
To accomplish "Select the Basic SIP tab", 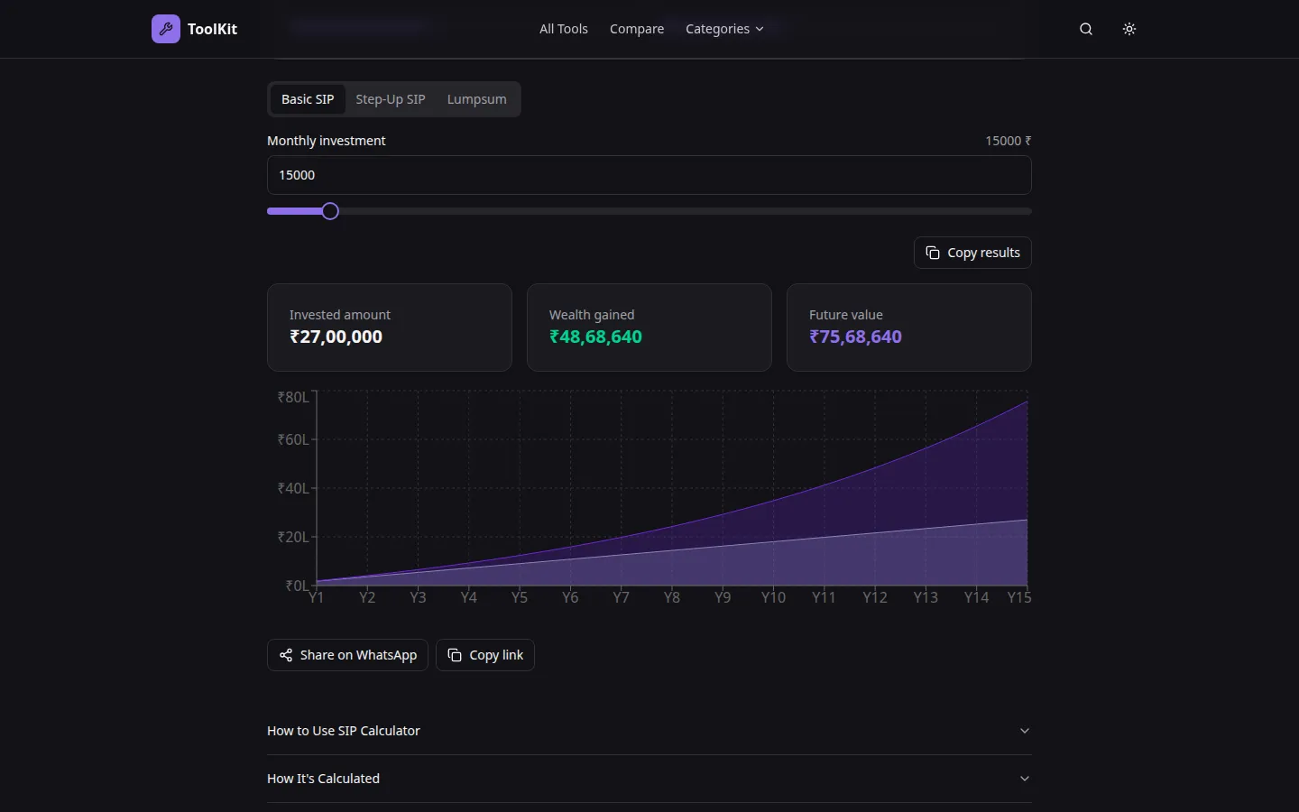I will 308,99.
